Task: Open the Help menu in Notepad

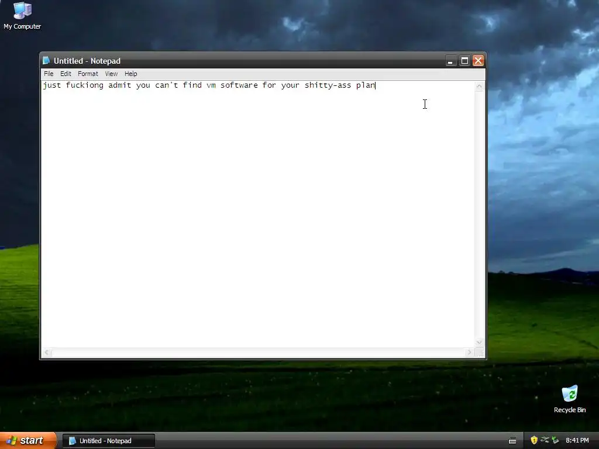Action: point(130,74)
